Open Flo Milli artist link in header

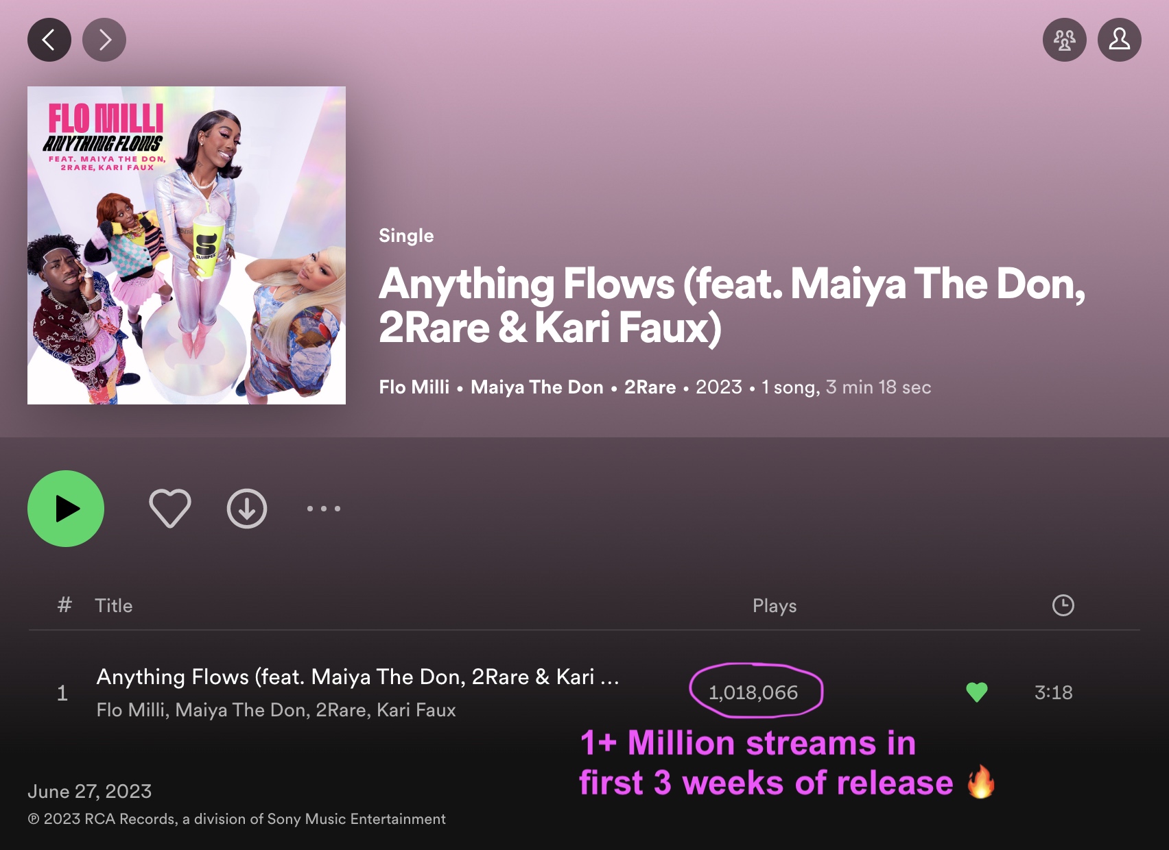pyautogui.click(x=414, y=387)
